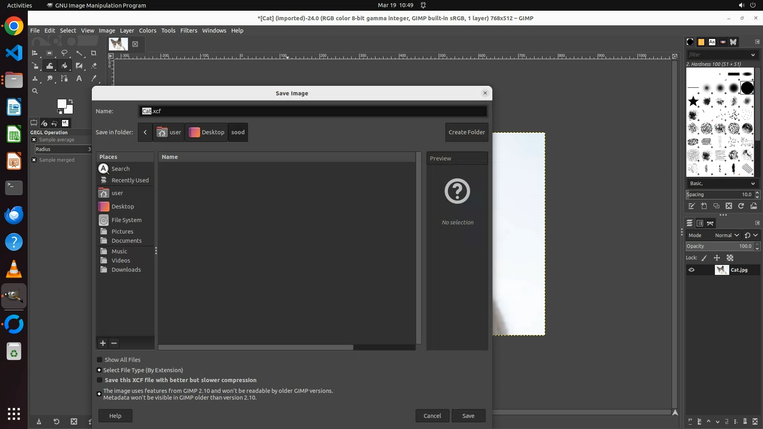Select the Free Select lasso tool
The width and height of the screenshot is (763, 429).
pos(64,53)
